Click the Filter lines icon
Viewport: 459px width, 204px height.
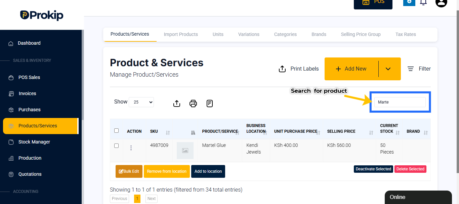411,69
